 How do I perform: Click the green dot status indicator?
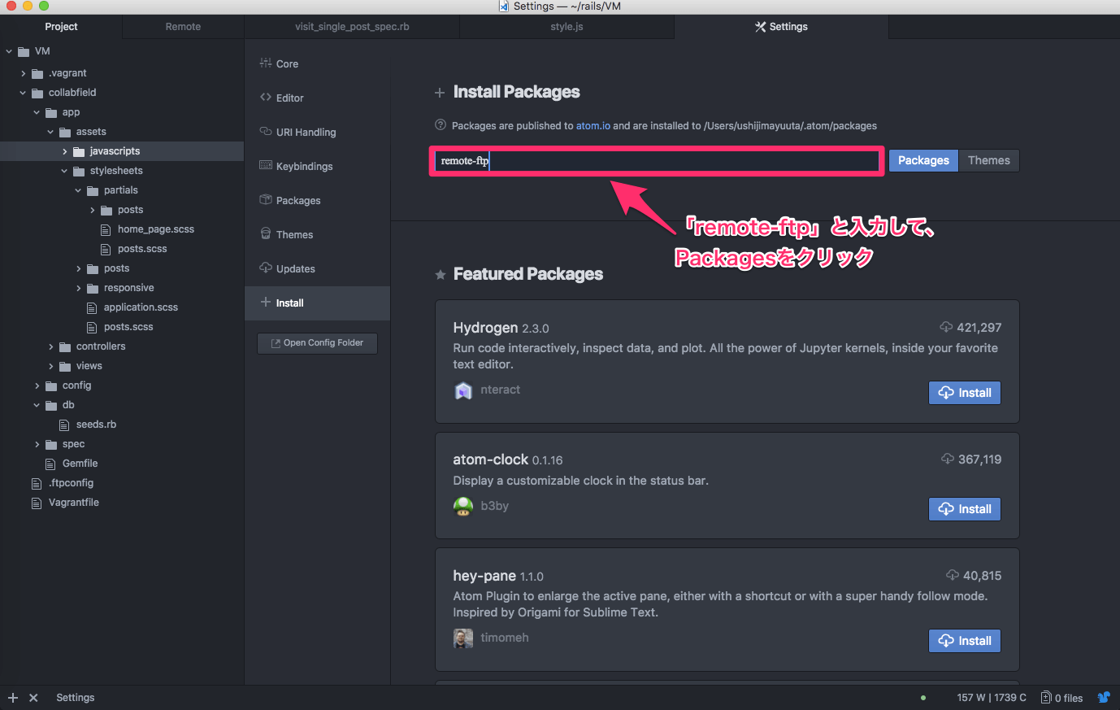click(923, 698)
